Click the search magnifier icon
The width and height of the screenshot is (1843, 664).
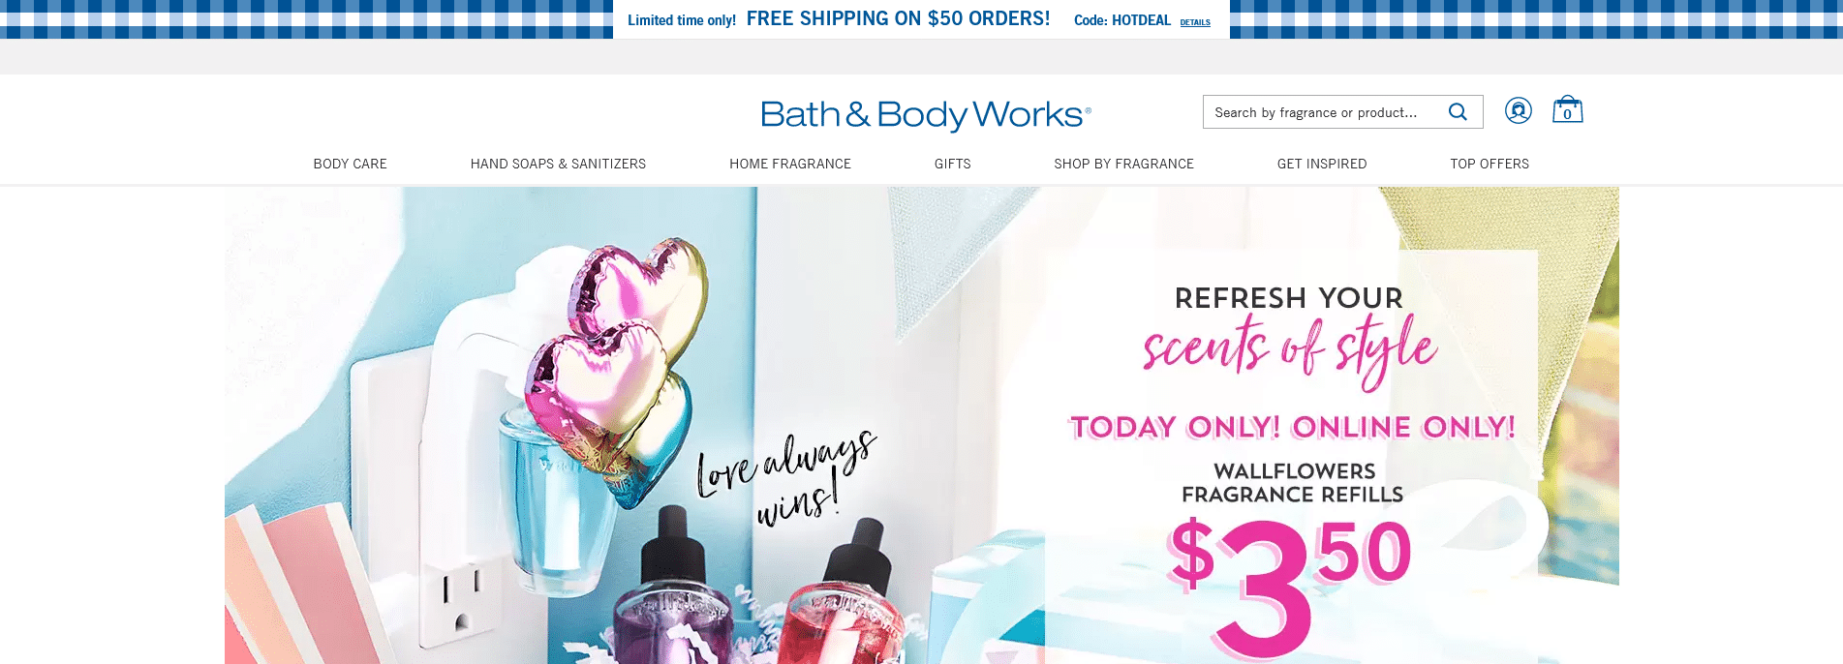1458,112
